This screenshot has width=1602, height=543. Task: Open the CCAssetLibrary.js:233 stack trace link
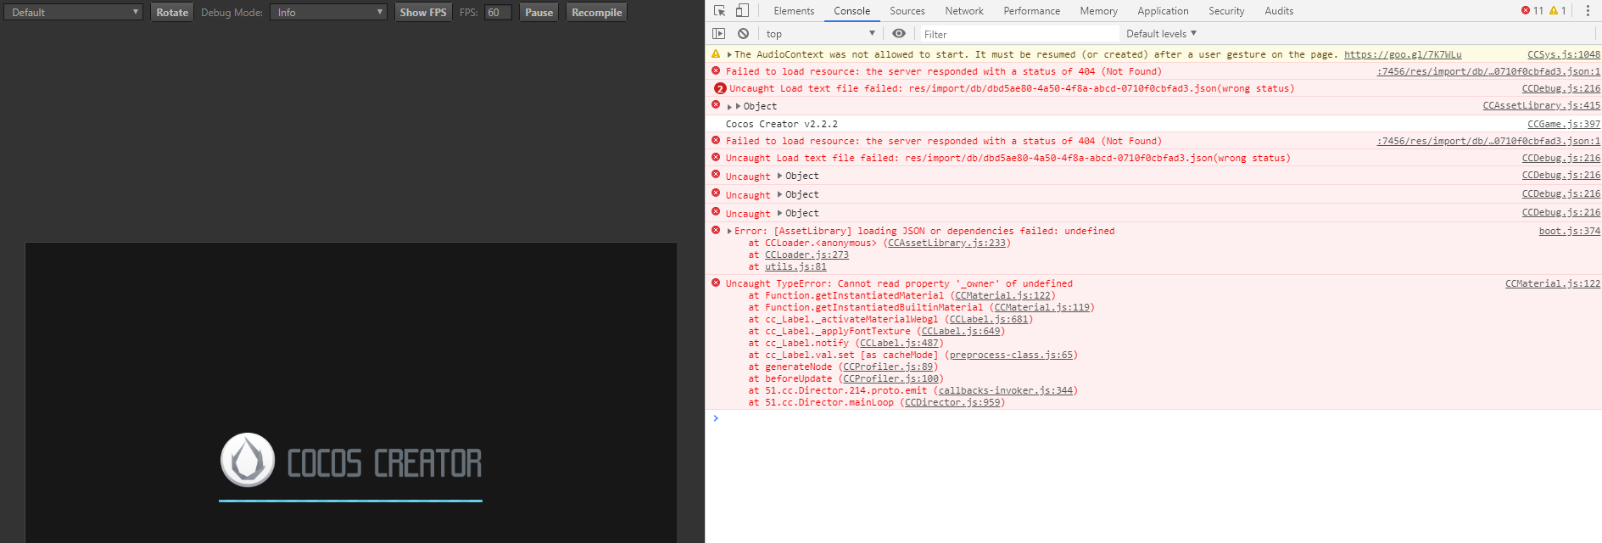click(x=947, y=243)
